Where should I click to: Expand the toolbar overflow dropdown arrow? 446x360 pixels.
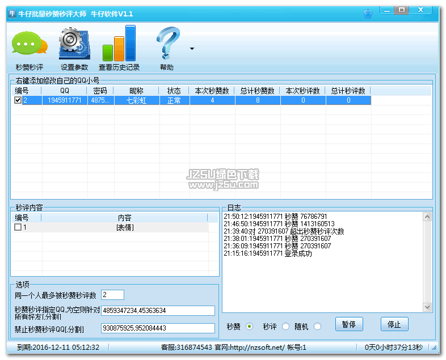coord(192,49)
